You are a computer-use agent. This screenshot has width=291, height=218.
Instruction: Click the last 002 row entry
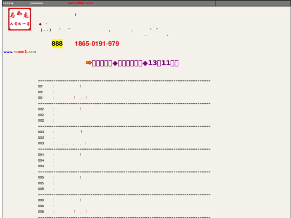46,120
